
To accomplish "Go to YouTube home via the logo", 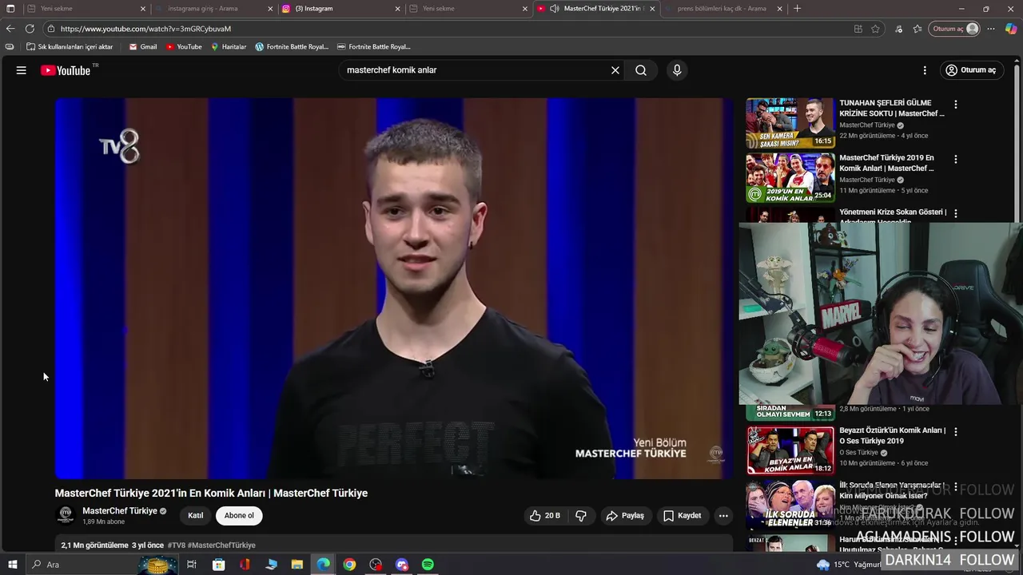I will coord(66,70).
